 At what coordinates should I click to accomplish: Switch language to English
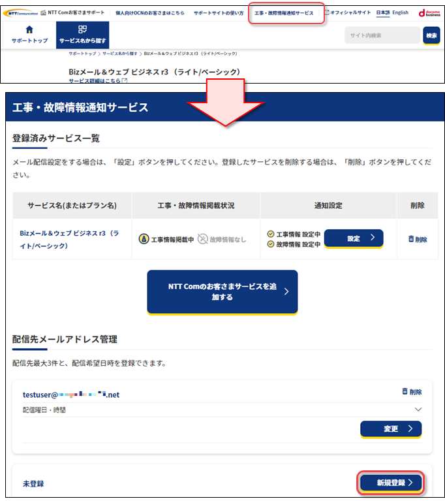pyautogui.click(x=401, y=12)
